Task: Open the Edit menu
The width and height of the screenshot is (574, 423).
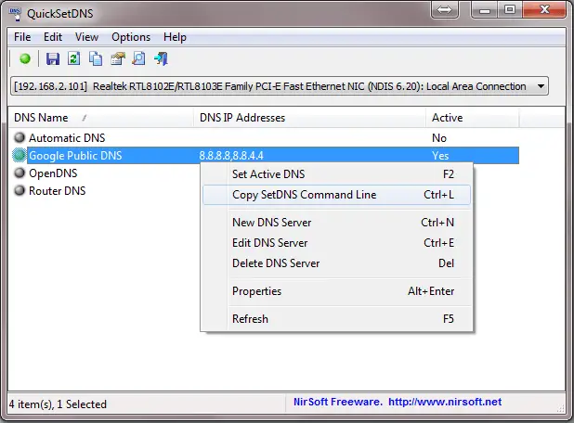Action: coord(53,37)
